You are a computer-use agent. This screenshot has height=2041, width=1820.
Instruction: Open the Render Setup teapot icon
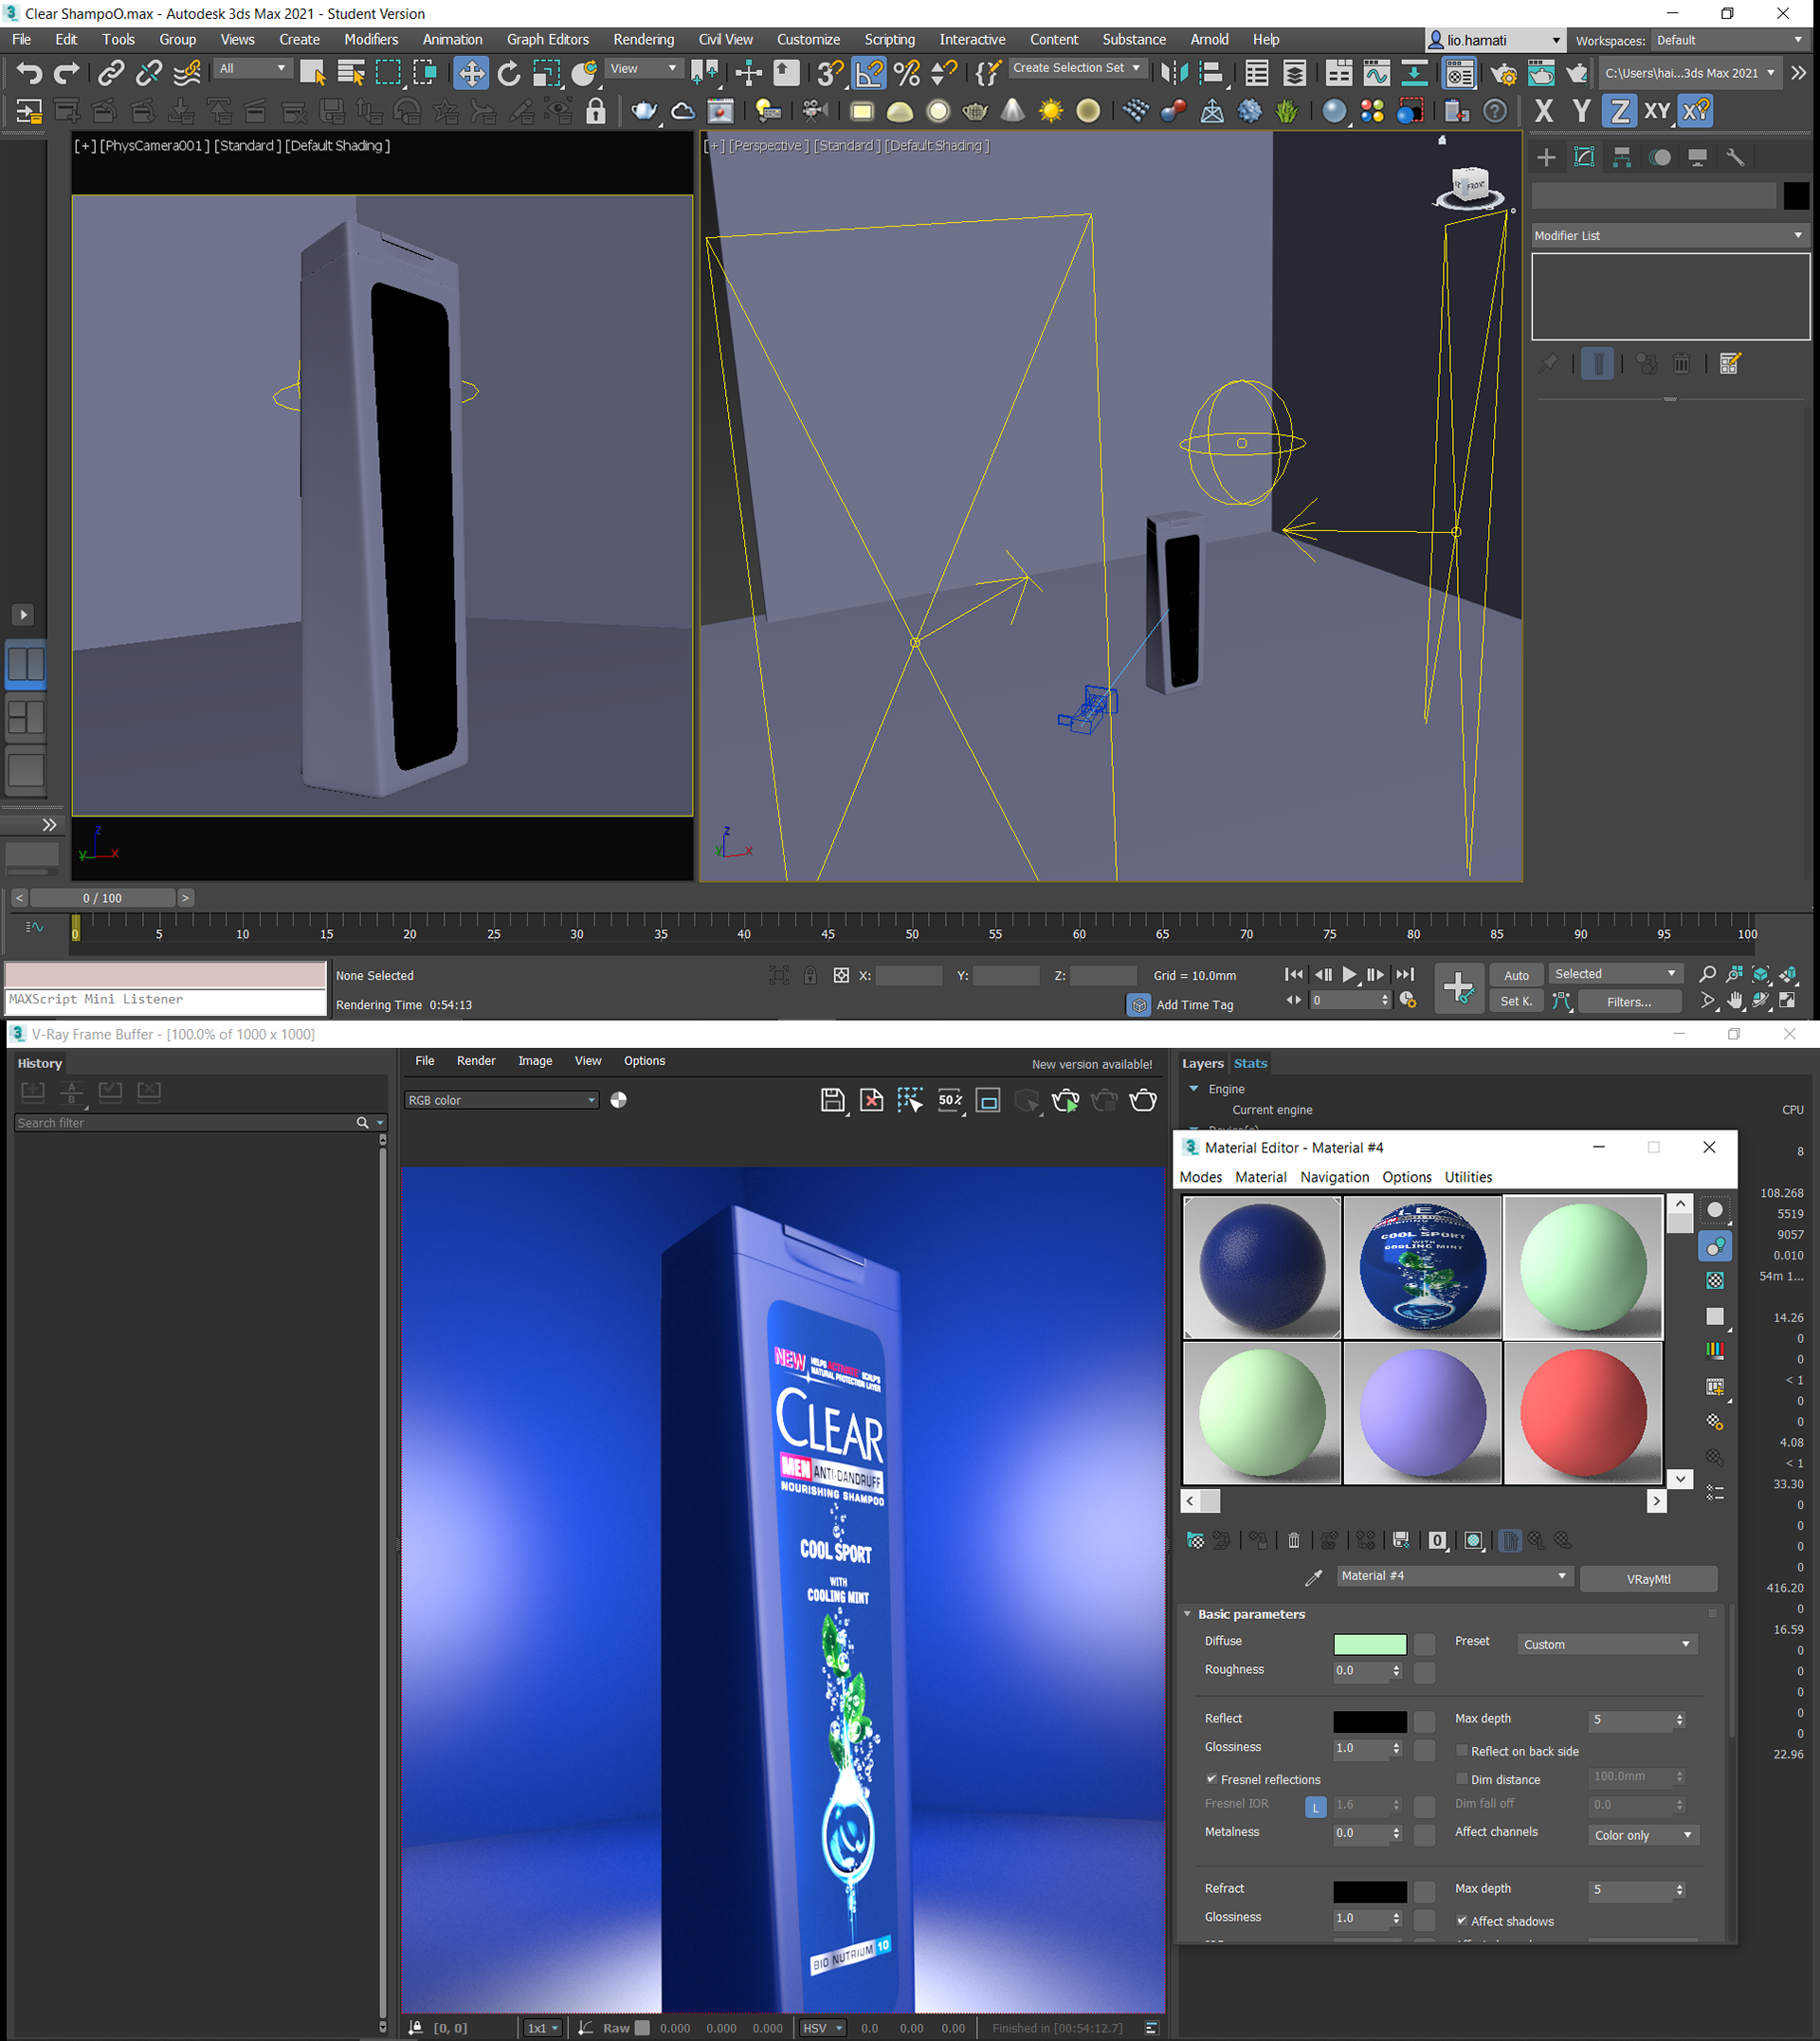point(1503,73)
